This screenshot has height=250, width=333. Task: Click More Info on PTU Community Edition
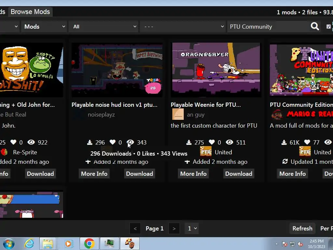click(x=292, y=174)
